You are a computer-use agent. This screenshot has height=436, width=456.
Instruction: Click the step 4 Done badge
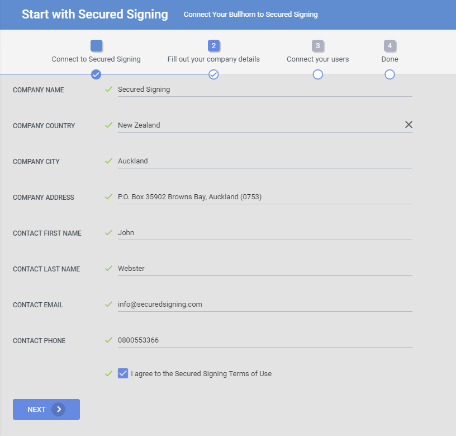point(389,46)
